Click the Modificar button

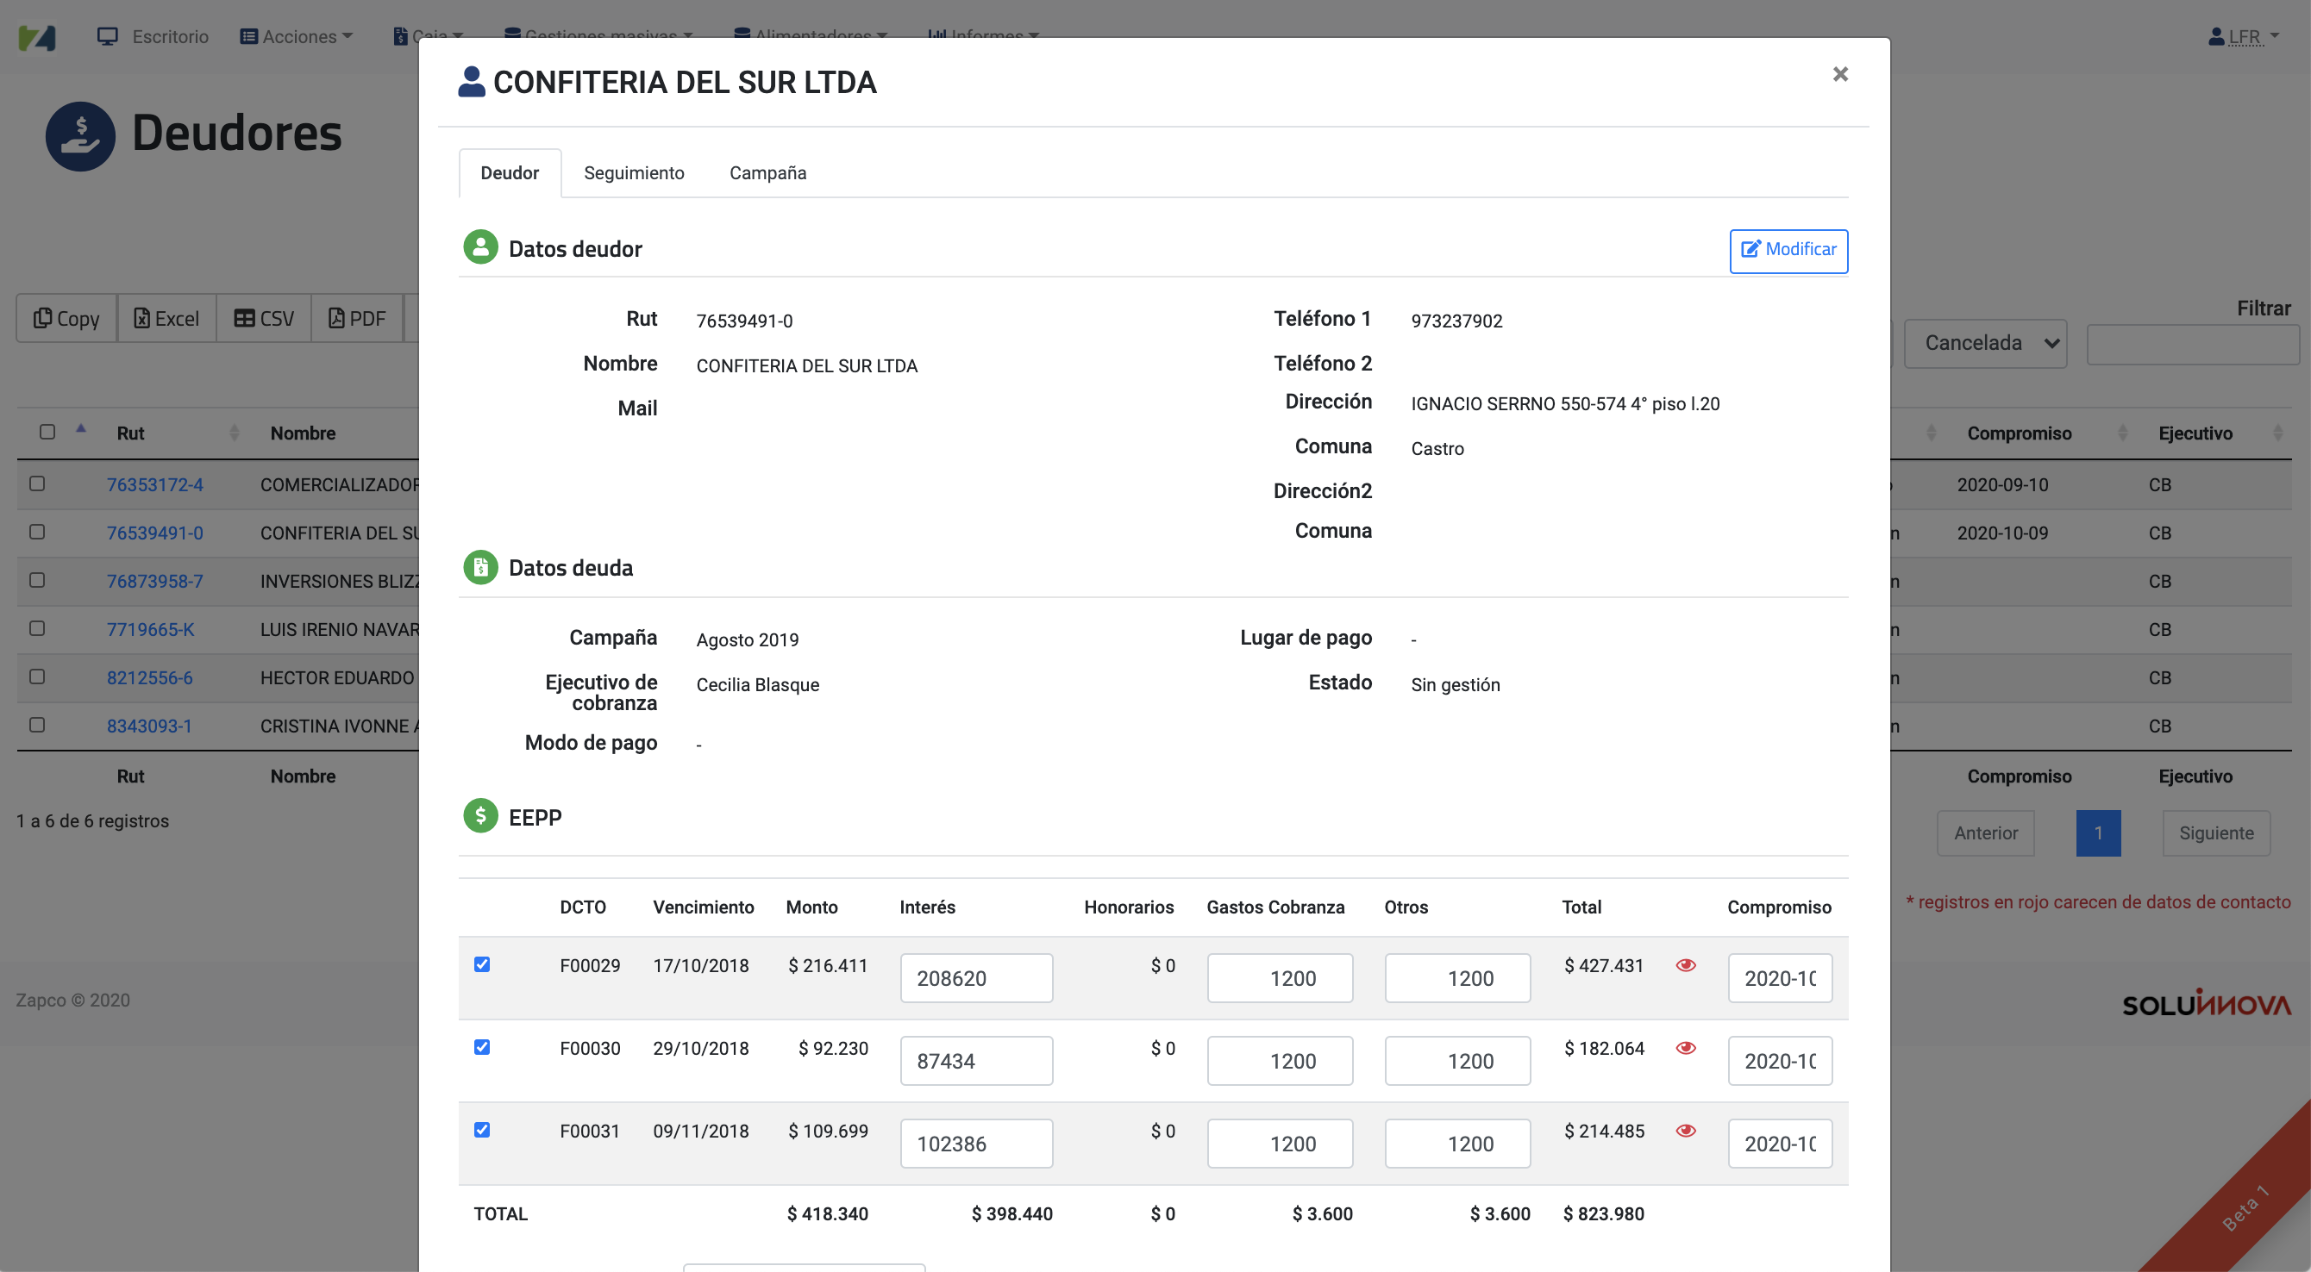coord(1788,250)
